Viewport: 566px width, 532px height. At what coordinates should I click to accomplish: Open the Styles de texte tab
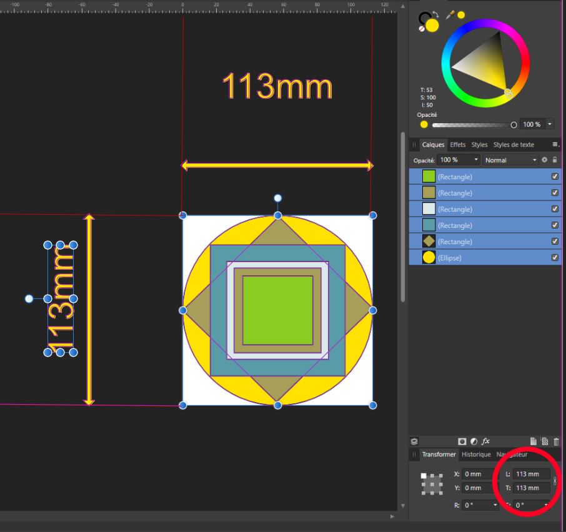(x=514, y=145)
